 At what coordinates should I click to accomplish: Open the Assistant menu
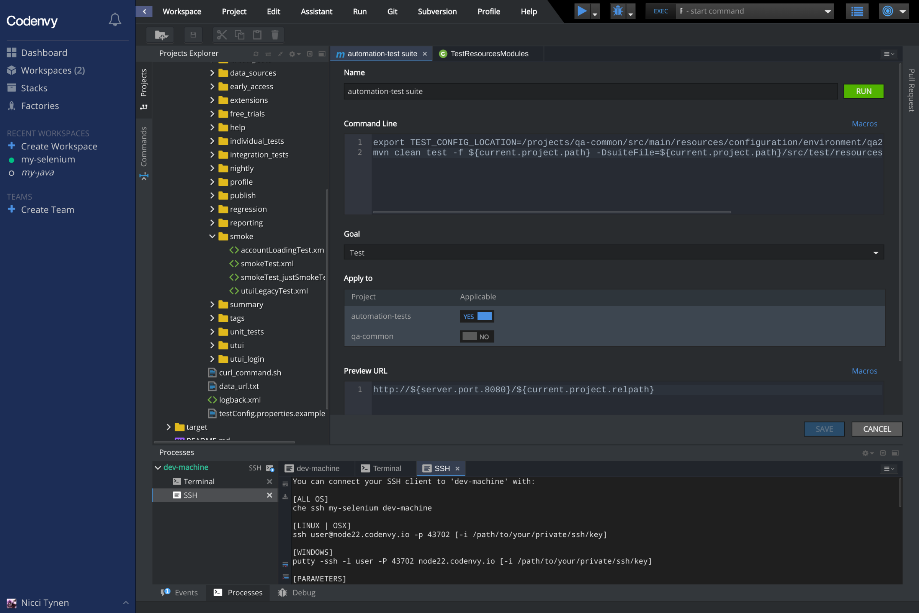click(317, 11)
